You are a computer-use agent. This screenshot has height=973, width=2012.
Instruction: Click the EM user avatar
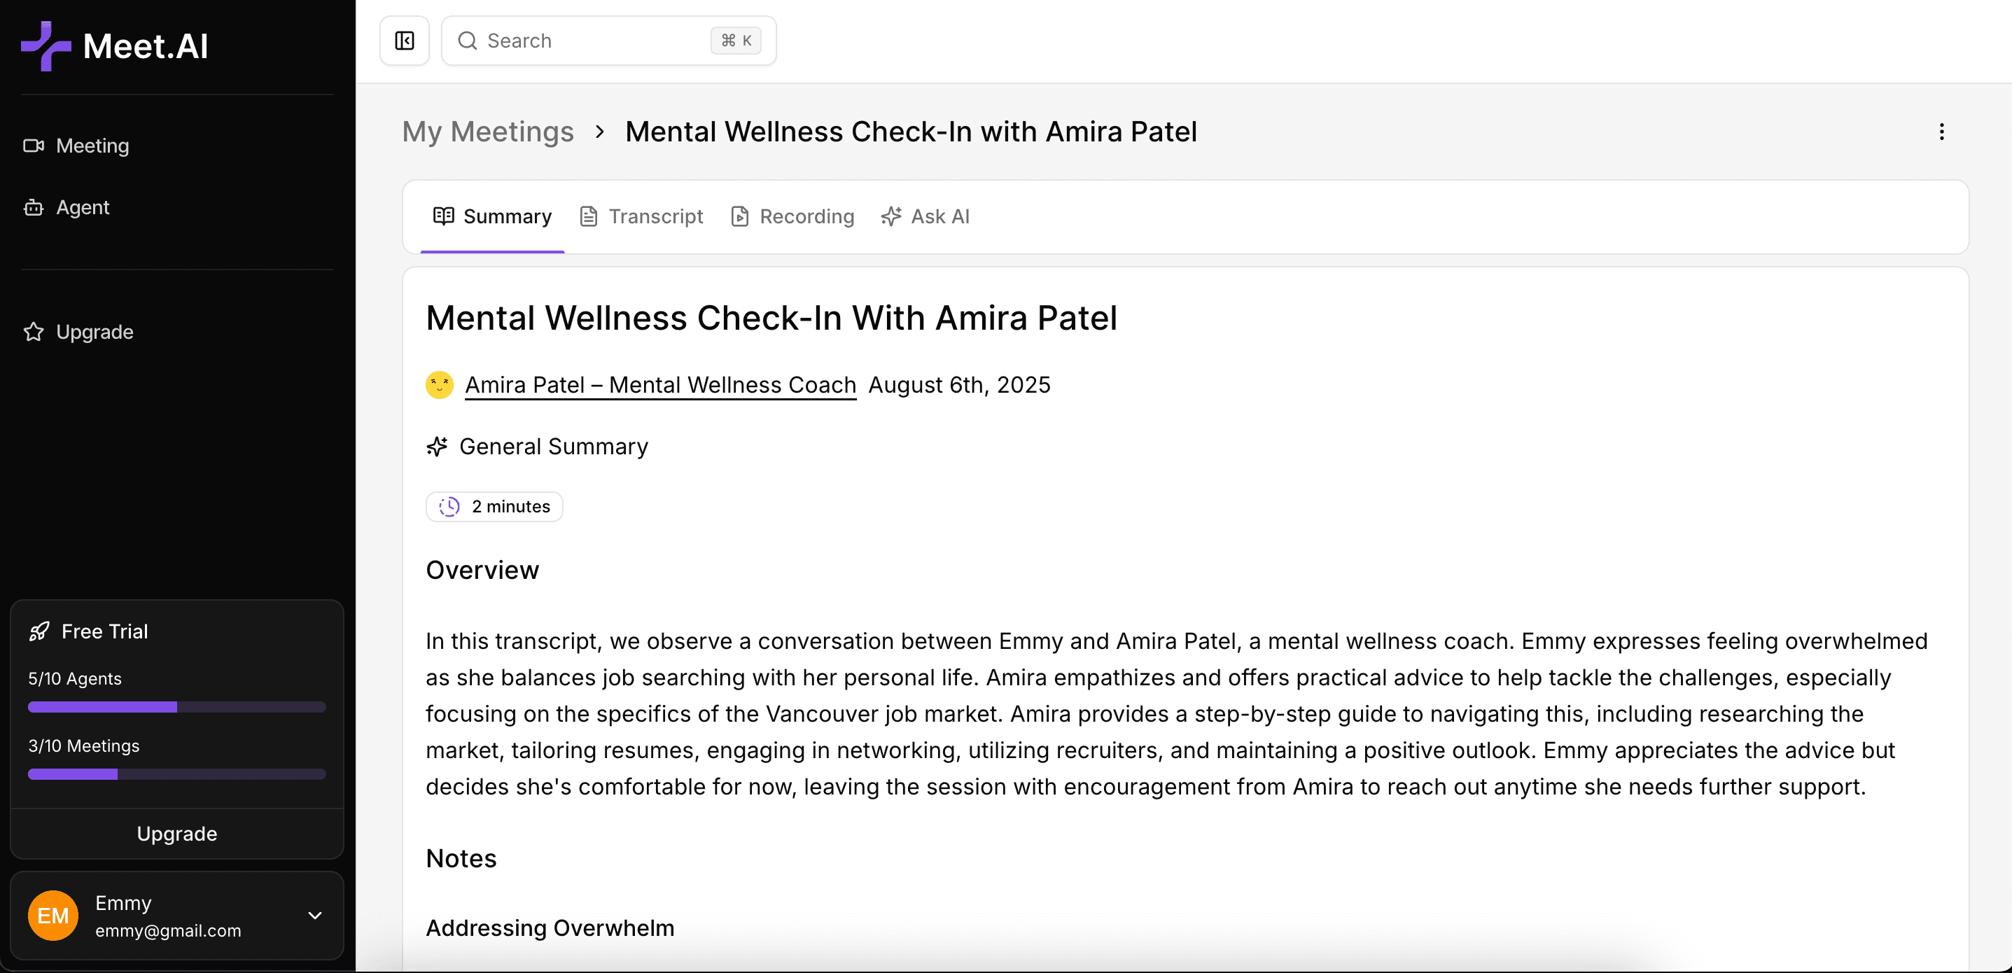(x=53, y=915)
